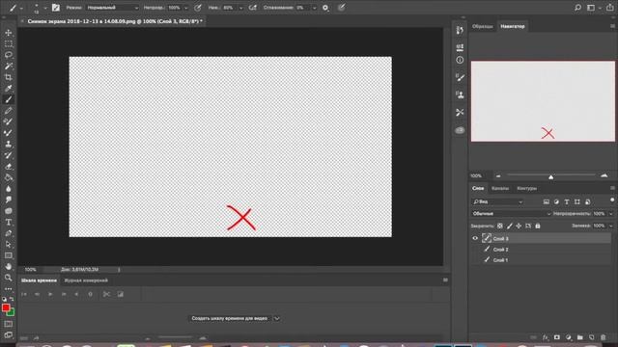The height and width of the screenshot is (347, 618).
Task: Select the Move tool
Action: point(9,33)
